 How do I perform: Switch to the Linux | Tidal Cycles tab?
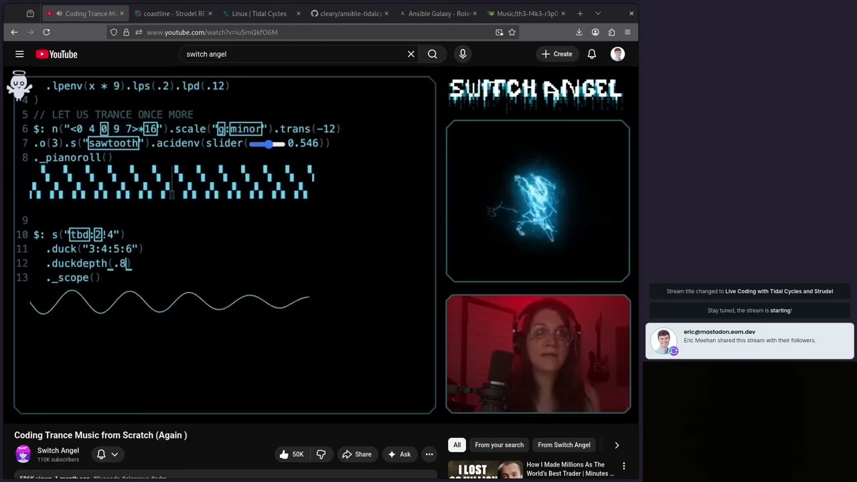(259, 13)
